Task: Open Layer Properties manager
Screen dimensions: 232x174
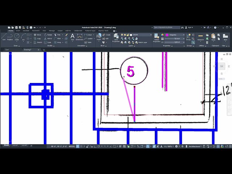Action: click(116, 38)
